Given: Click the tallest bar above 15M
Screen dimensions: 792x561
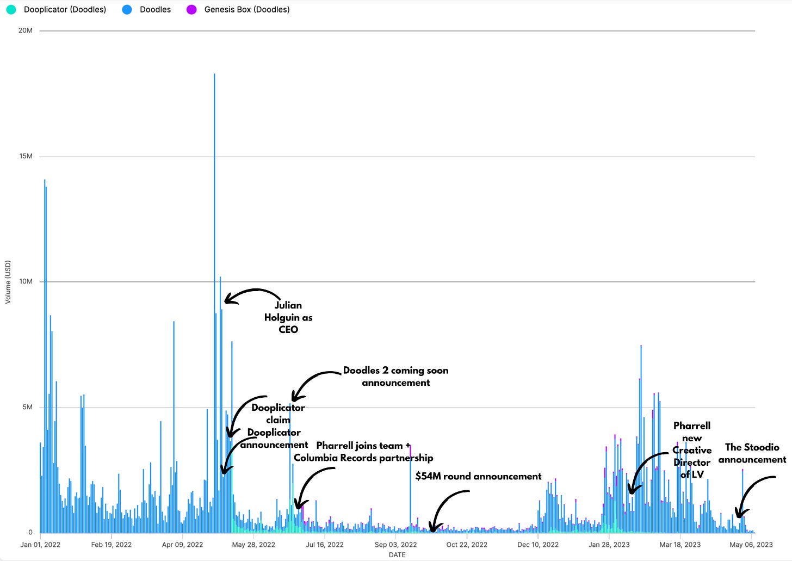Looking at the screenshot, I should coord(214,303).
